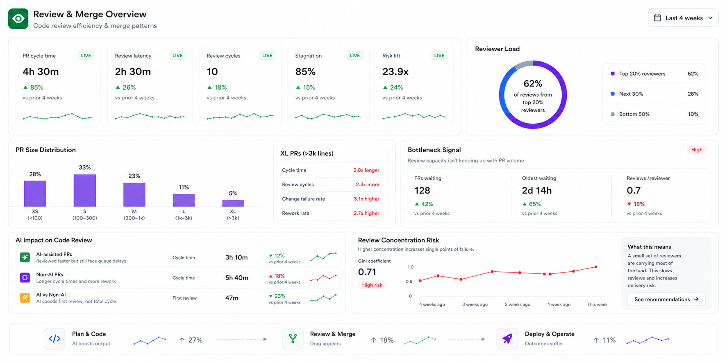This screenshot has height=363, width=727.
Task: Click the '128' PRs waiting value
Action: (x=422, y=191)
